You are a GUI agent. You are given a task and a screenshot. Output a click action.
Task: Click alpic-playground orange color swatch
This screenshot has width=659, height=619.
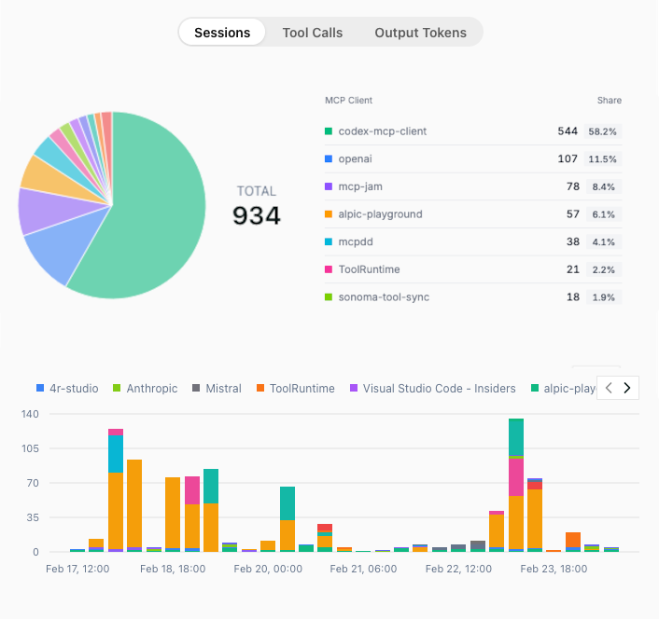(x=329, y=214)
